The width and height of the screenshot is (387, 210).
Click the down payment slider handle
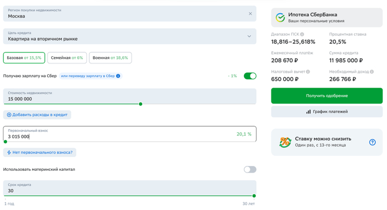click(6, 142)
